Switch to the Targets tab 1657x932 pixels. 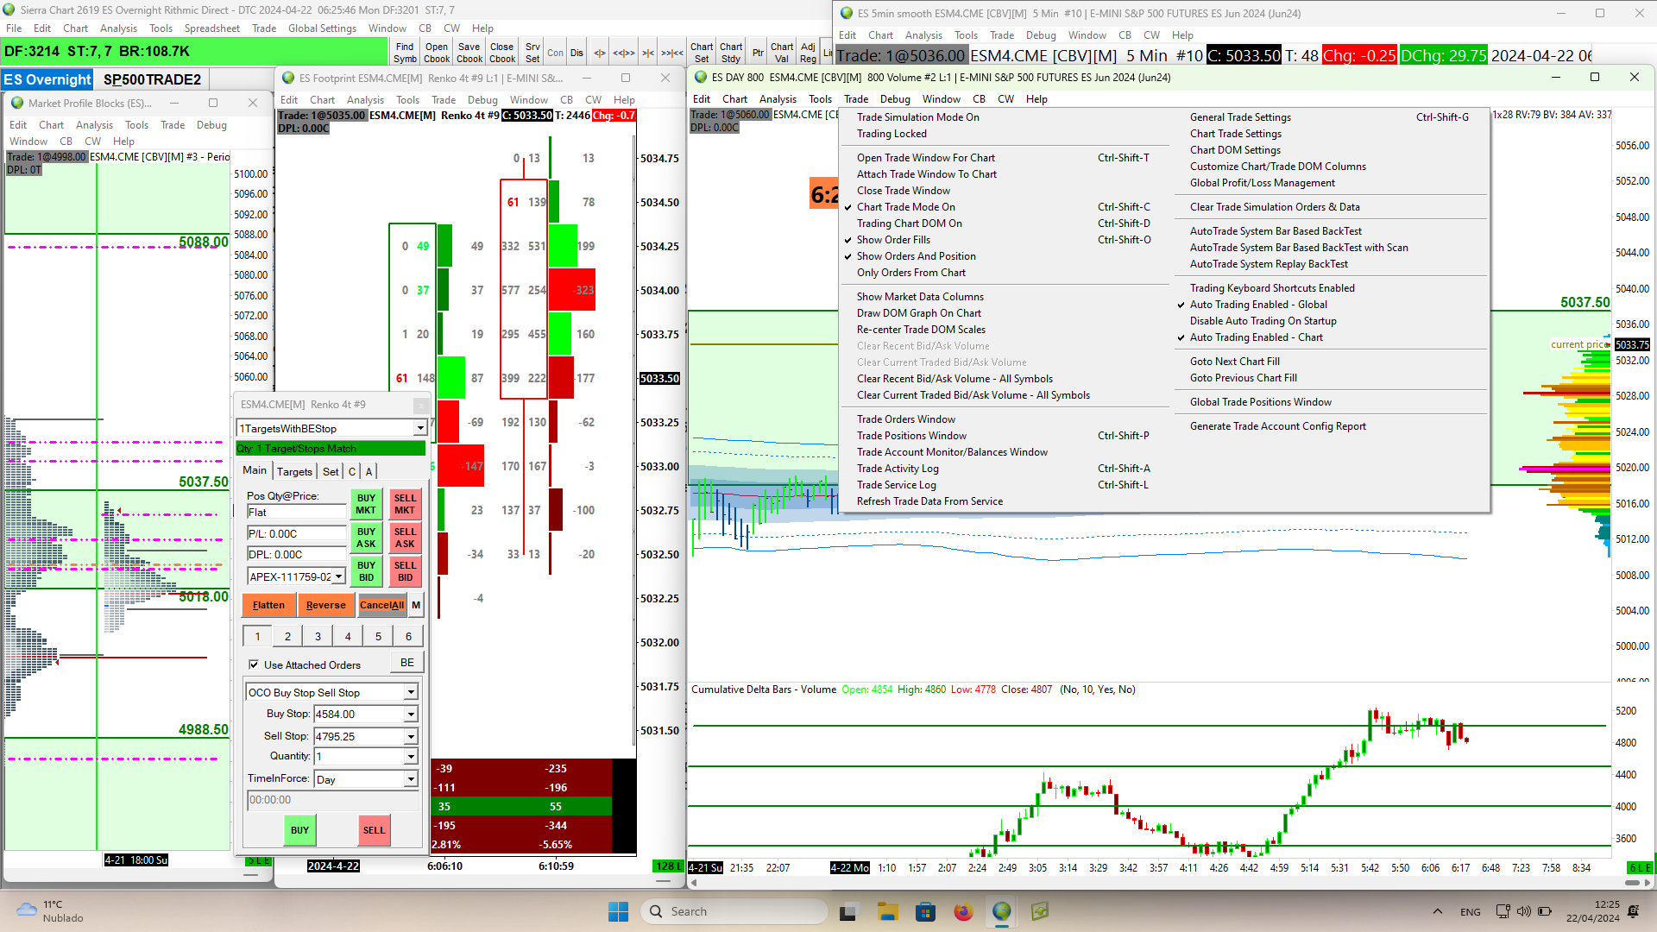294,471
